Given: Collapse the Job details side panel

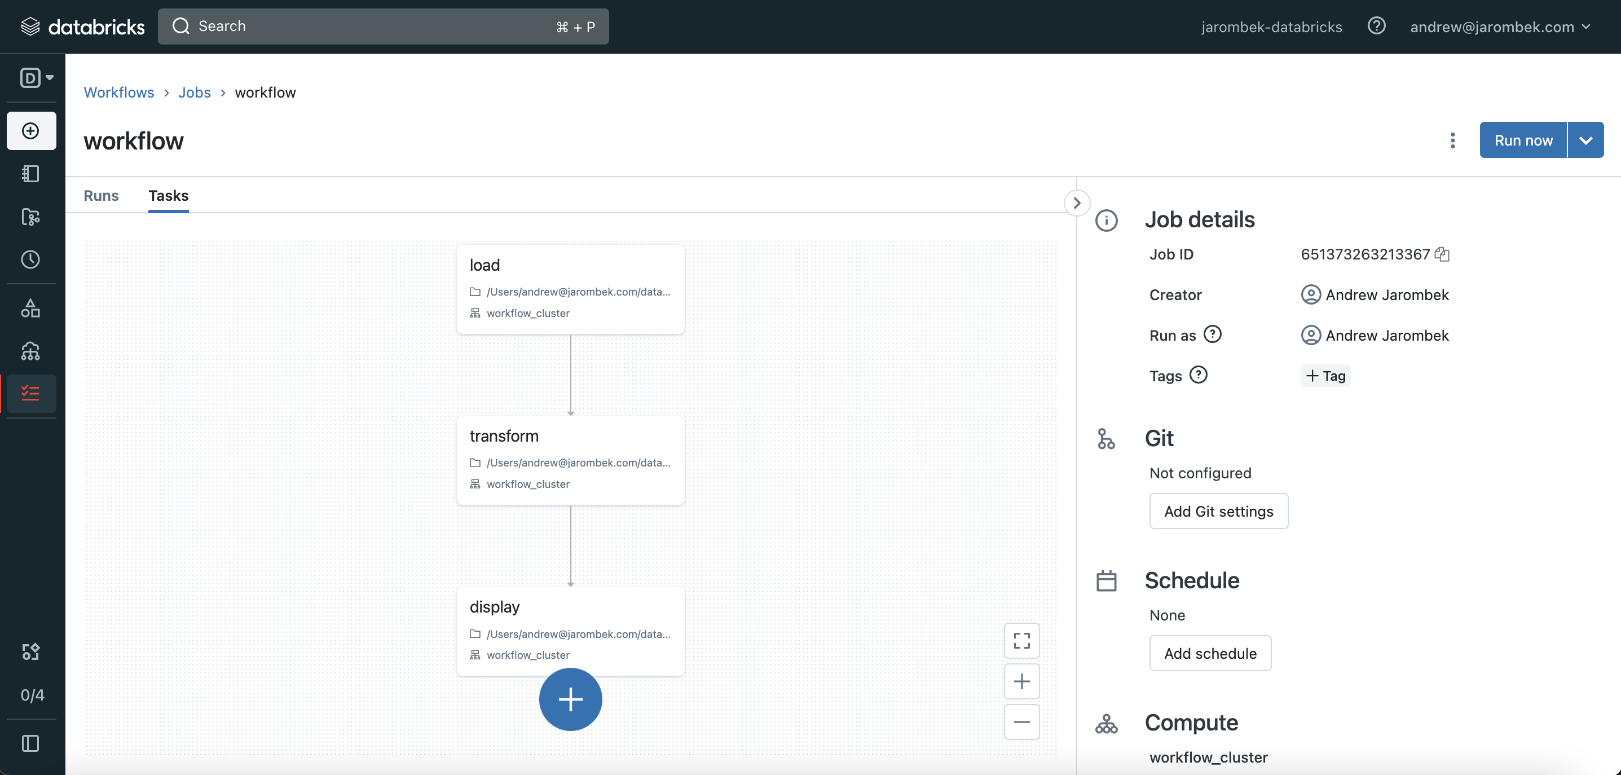Looking at the screenshot, I should point(1077,202).
